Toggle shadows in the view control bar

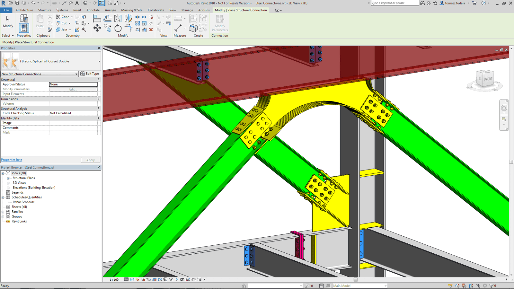[x=143, y=279]
